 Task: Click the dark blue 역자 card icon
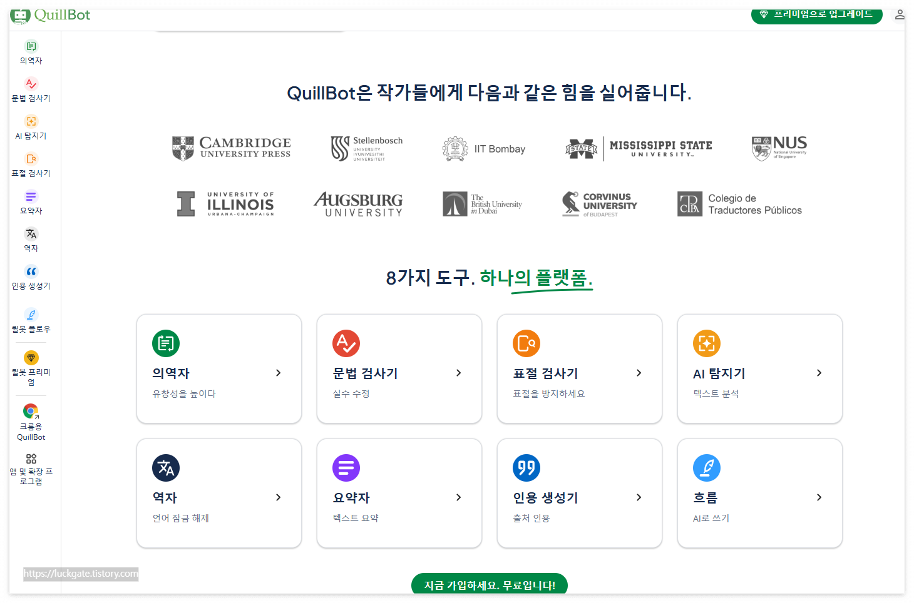166,468
